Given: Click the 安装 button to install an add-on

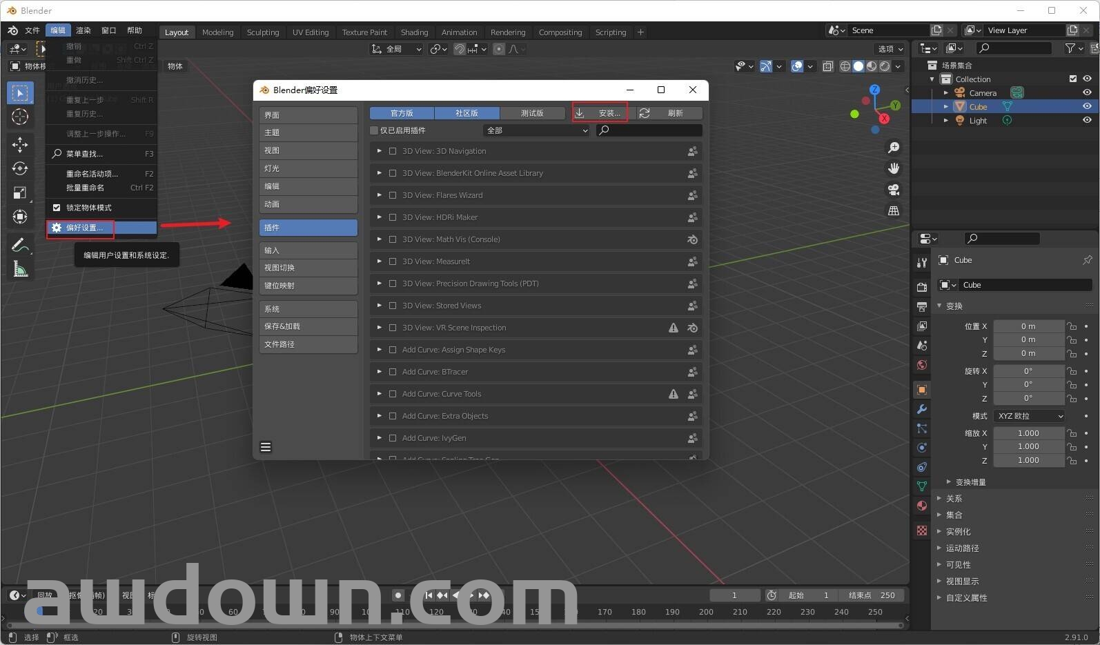Looking at the screenshot, I should click(x=600, y=113).
